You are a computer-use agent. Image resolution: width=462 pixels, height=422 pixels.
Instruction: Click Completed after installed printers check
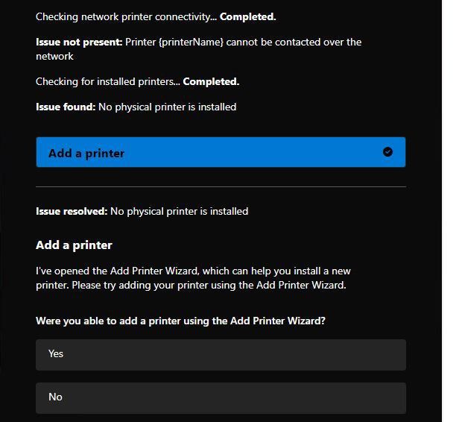[211, 82]
